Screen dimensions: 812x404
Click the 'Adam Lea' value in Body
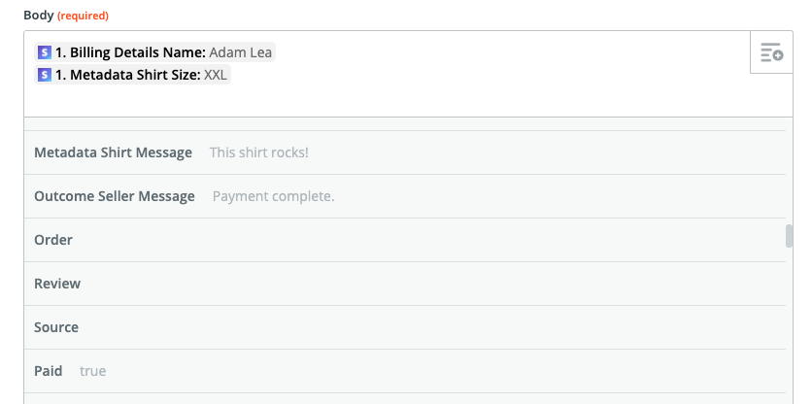click(x=241, y=52)
